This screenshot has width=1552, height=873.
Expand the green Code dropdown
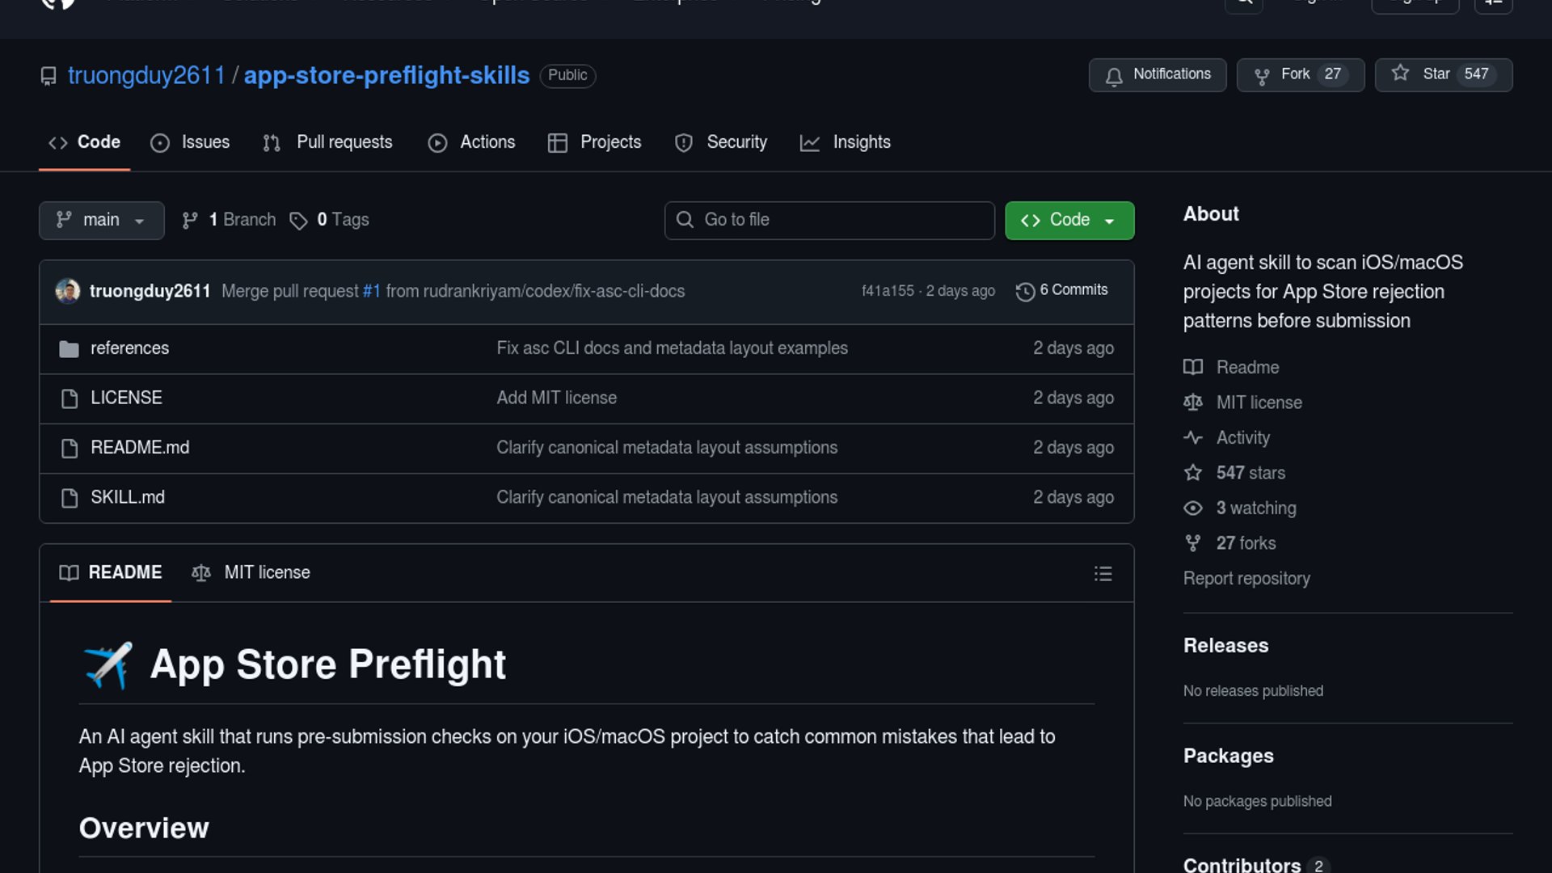(x=1069, y=220)
